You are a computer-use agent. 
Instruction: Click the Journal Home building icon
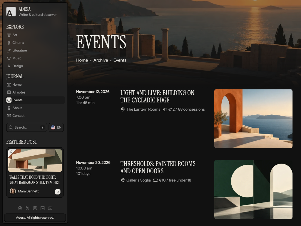(x=9, y=84)
